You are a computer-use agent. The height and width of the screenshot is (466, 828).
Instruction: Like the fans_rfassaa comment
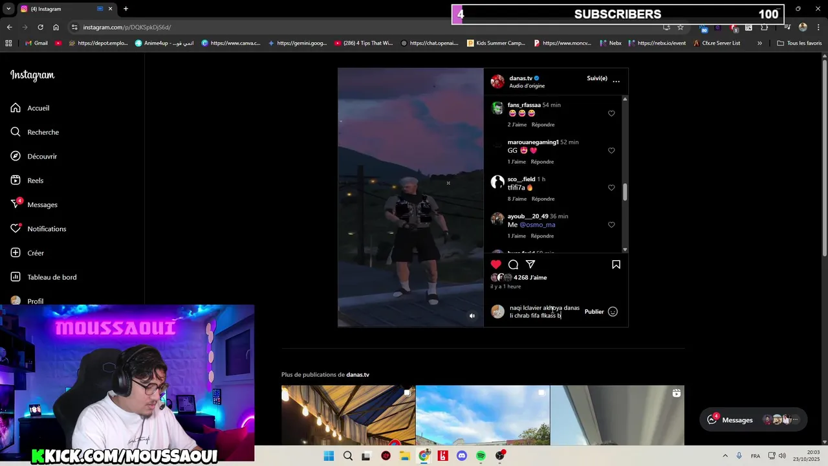pos(611,113)
